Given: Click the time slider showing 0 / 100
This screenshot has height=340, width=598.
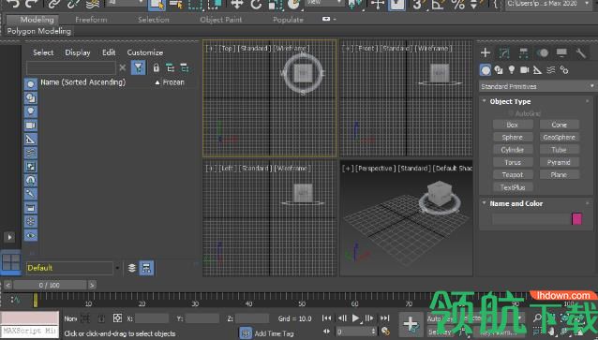Looking at the screenshot, I should [x=50, y=285].
